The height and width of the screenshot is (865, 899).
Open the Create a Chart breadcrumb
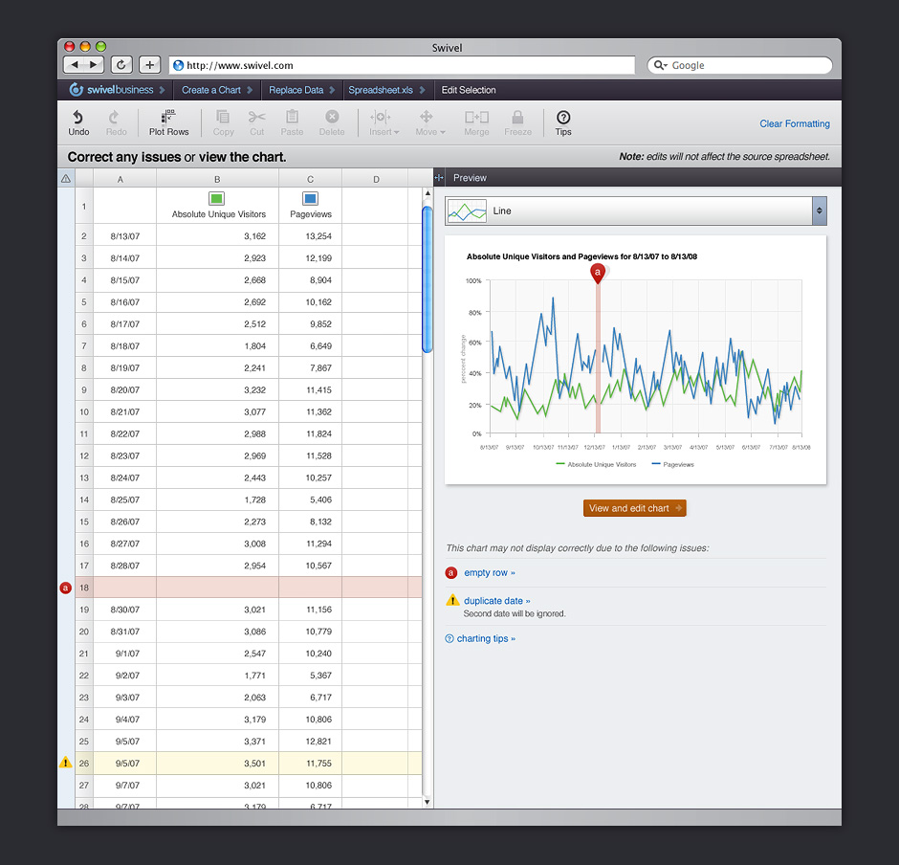pyautogui.click(x=211, y=90)
